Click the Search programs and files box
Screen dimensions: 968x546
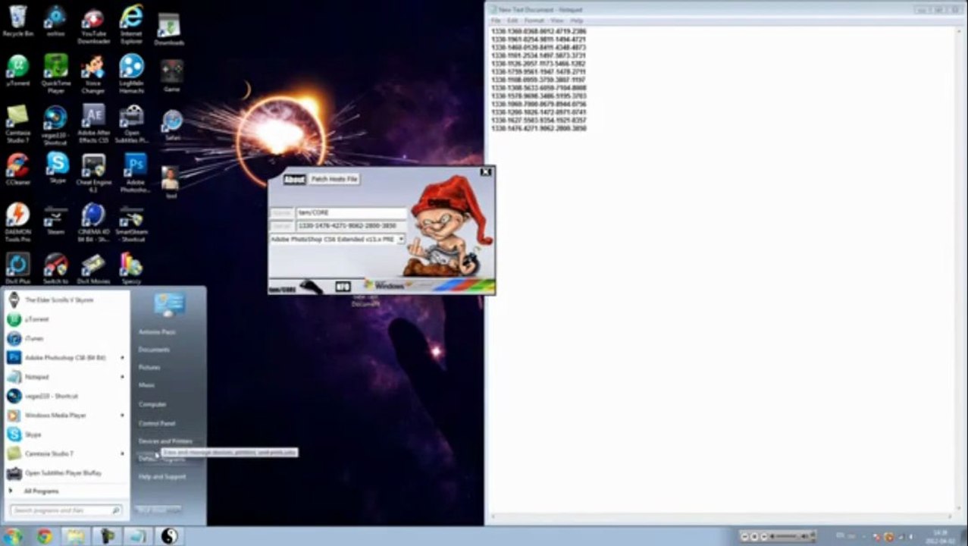tap(67, 511)
